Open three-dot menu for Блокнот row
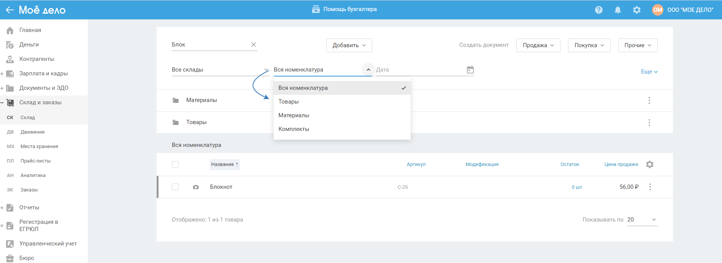 650,187
